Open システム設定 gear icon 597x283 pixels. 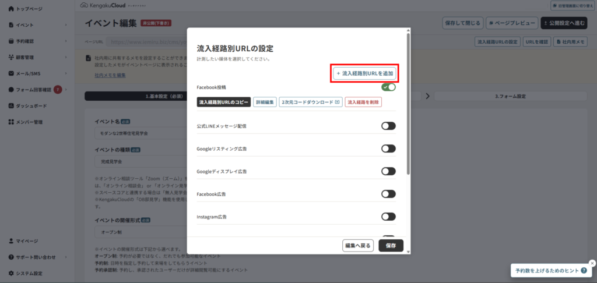click(x=11, y=273)
